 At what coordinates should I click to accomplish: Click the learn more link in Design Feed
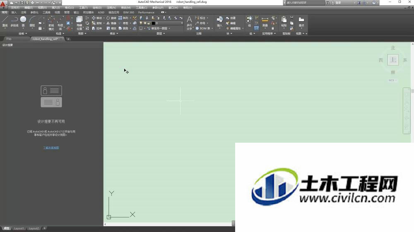(x=51, y=148)
